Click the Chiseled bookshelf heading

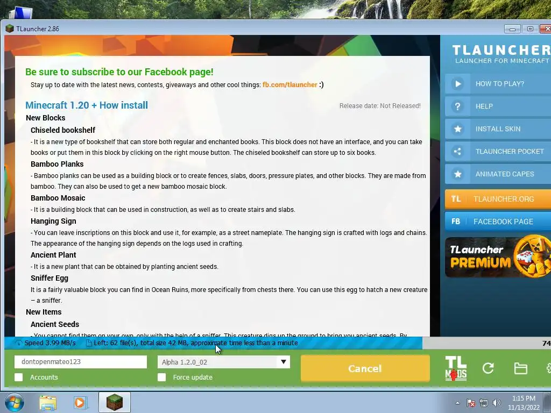point(63,130)
